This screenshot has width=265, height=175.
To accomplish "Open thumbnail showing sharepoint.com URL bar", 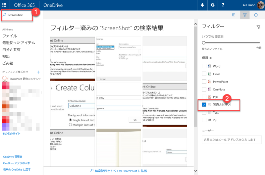I will click(x=165, y=59).
